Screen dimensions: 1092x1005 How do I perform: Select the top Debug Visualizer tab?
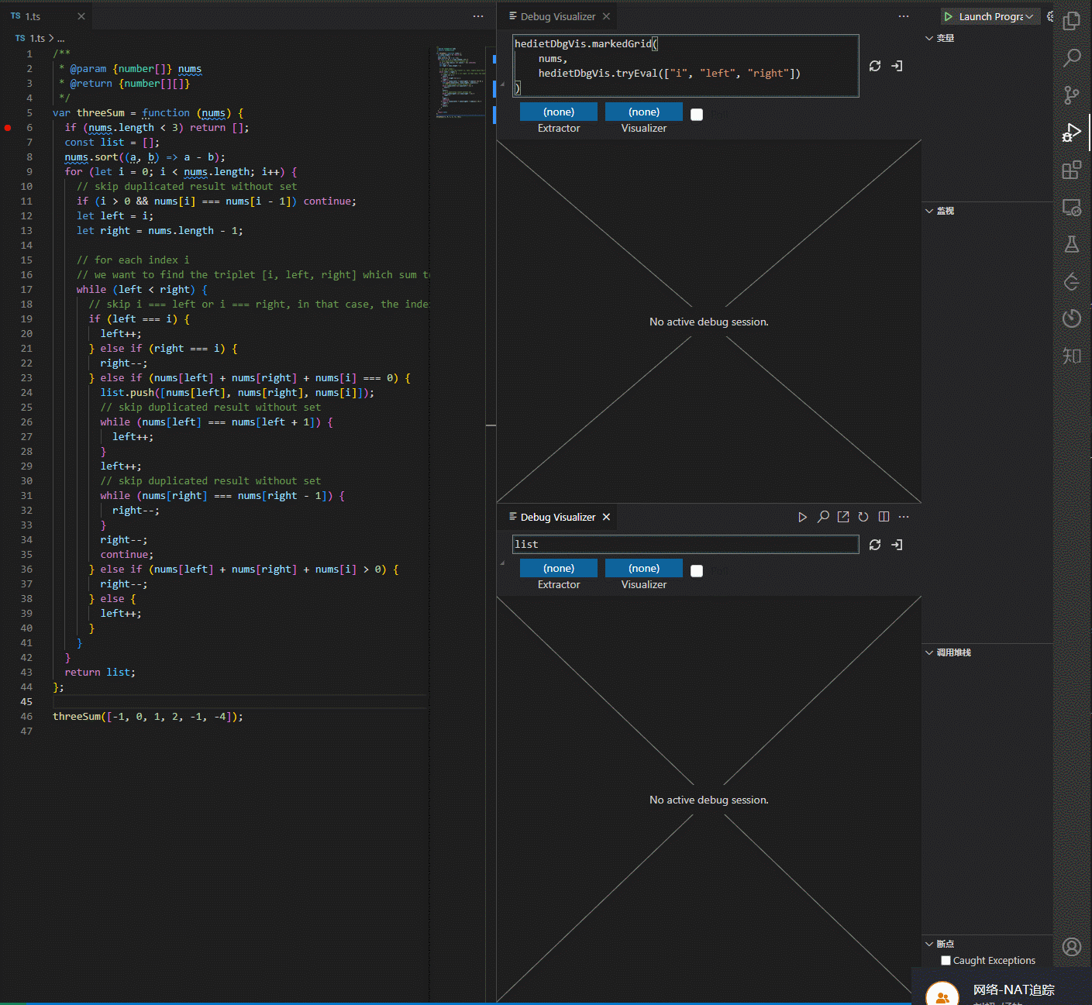pos(558,16)
